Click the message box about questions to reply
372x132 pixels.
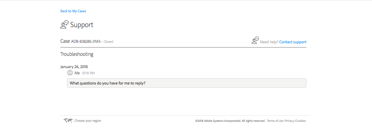click(186, 83)
